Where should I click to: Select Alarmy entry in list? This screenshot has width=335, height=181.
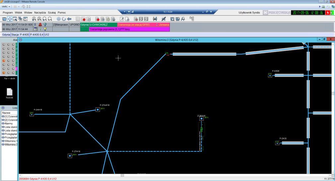[9, 123]
